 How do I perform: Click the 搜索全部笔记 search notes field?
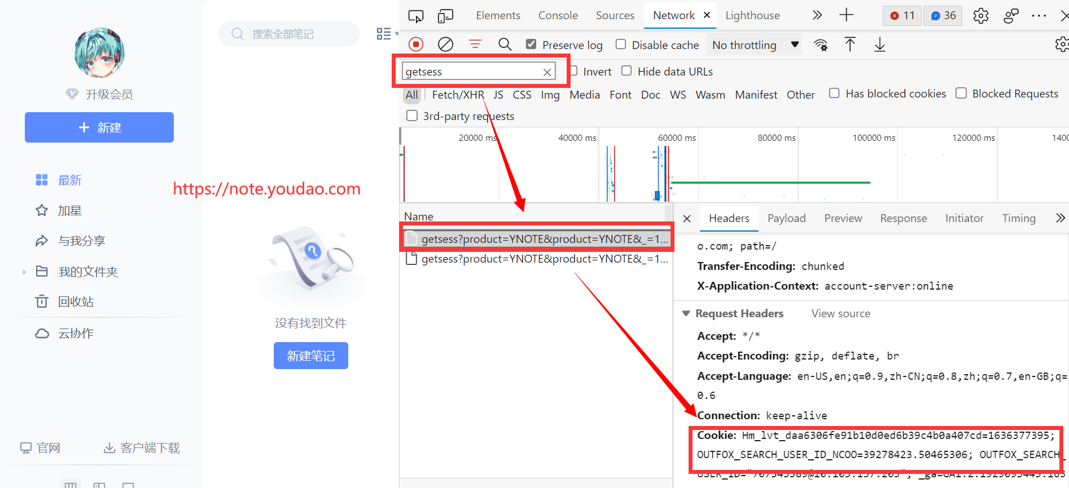click(289, 34)
